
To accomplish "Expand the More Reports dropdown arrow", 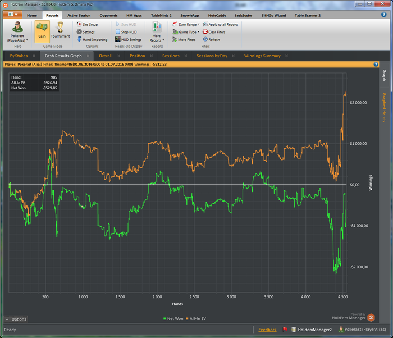I will (163, 40).
